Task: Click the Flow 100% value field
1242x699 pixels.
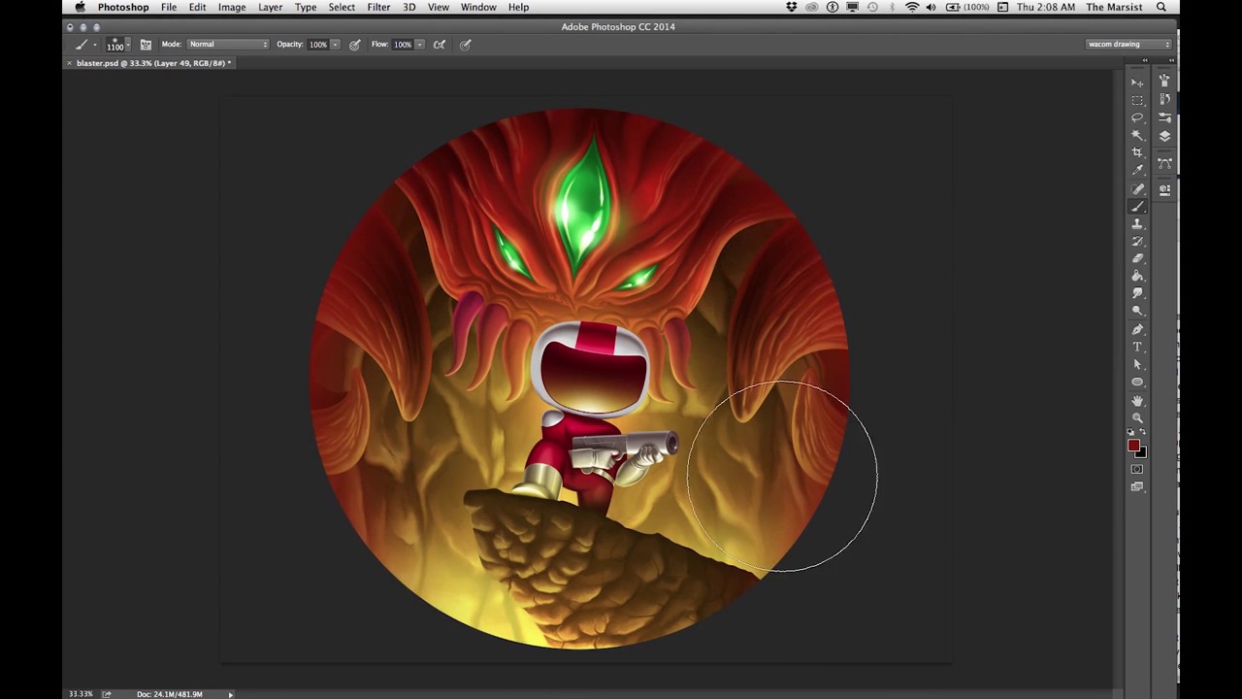Action: pyautogui.click(x=403, y=45)
